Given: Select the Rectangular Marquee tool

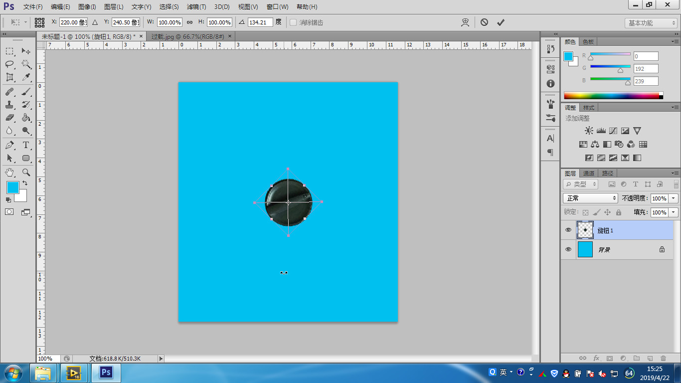Looking at the screenshot, I should [9, 51].
